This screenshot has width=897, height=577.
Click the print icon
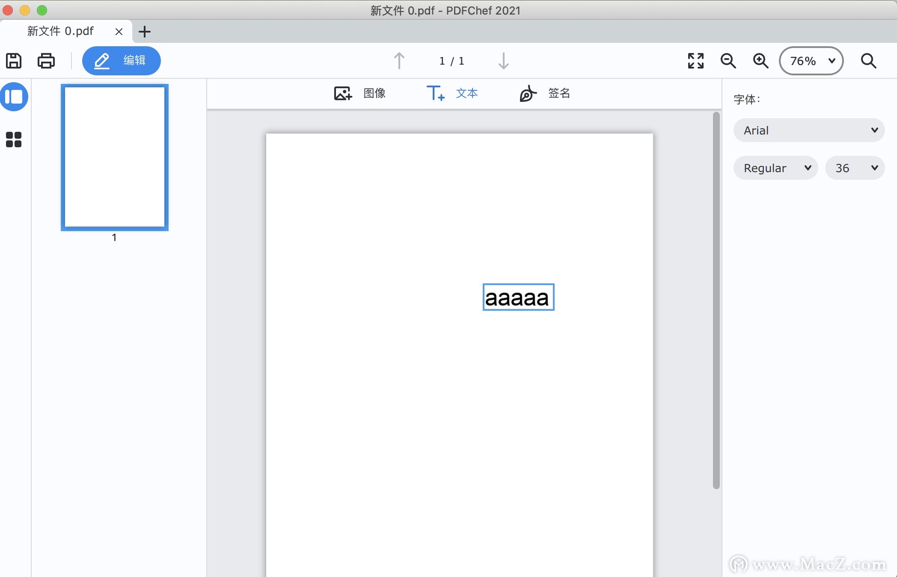46,61
